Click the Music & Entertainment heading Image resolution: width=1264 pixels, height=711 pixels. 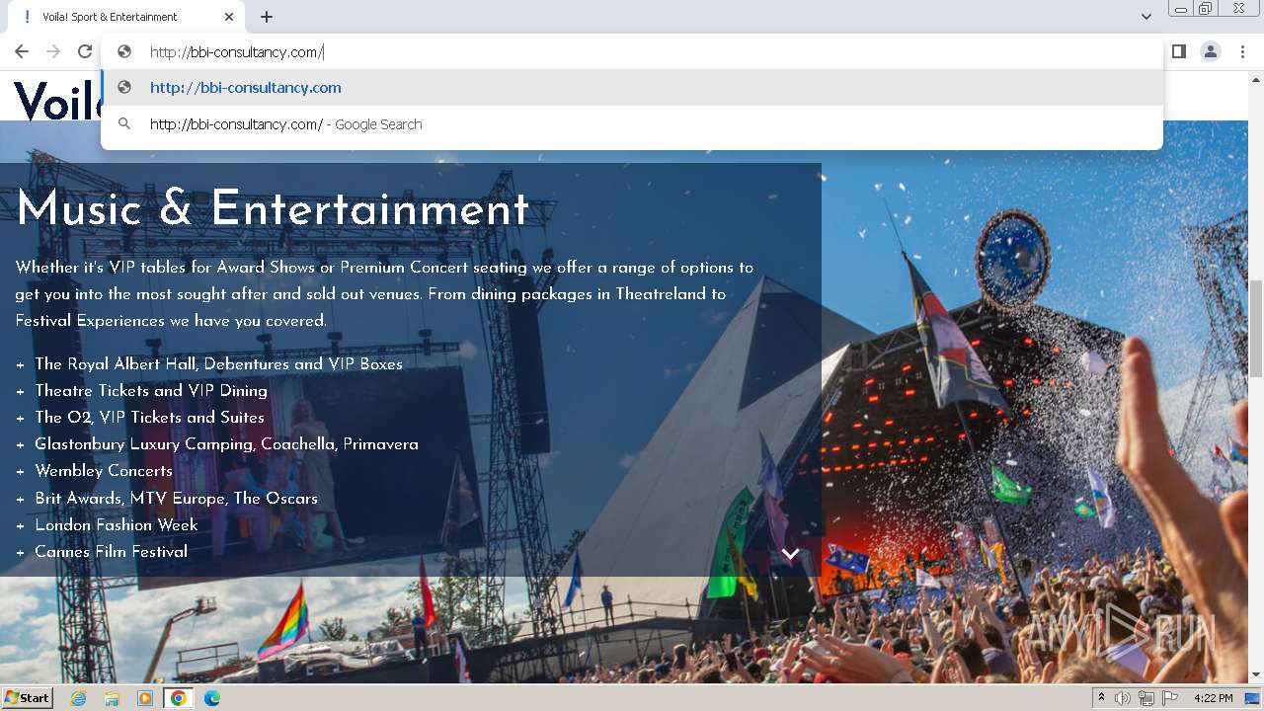point(273,209)
